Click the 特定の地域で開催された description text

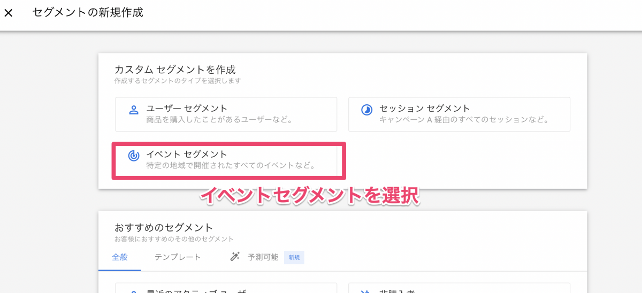pos(231,166)
